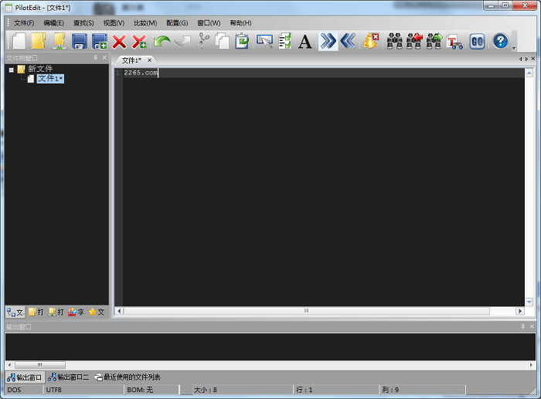The width and height of the screenshot is (541, 399).
Task: Expand the toolbar overflow options arrow
Action: coord(514,48)
